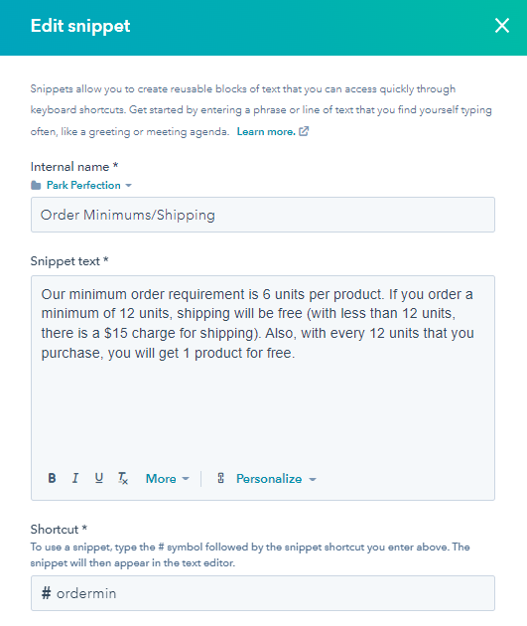Focus the Order Minimums/Shipping name field
Screen dimensions: 527x626
pos(263,215)
